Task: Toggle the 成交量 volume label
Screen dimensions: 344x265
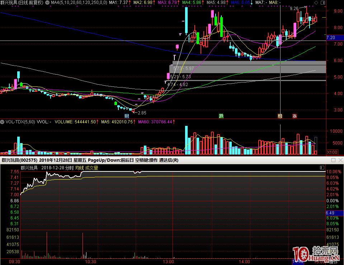Action: (x=91, y=167)
